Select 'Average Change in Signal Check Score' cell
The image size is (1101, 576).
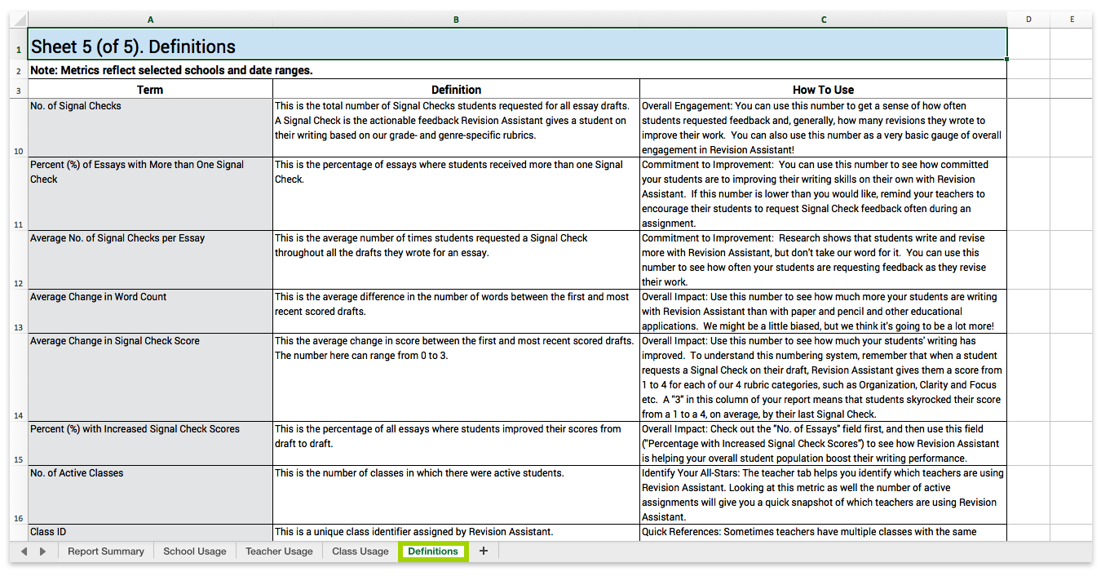pyautogui.click(x=150, y=378)
